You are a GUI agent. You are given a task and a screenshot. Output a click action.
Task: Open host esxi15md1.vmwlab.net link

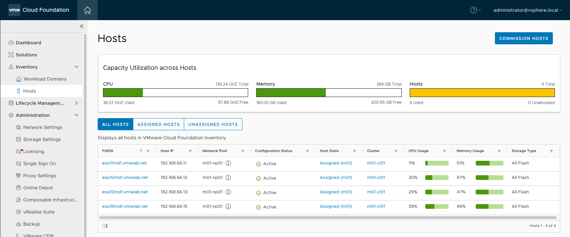pos(125,206)
